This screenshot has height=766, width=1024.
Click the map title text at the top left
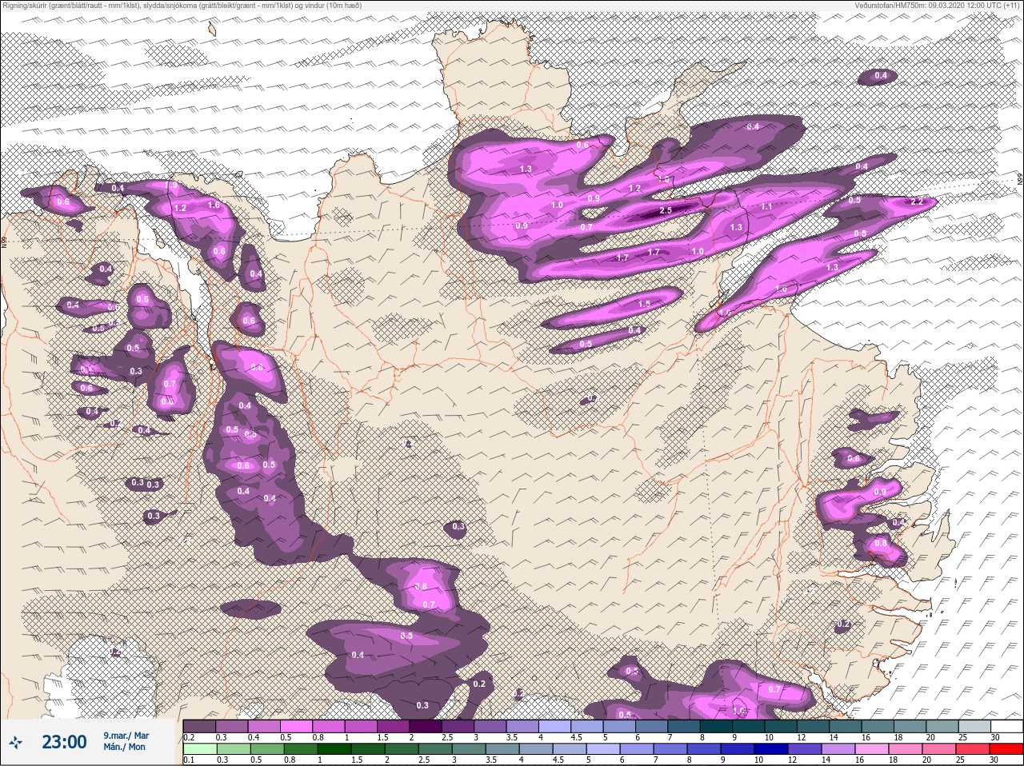tap(181, 5)
